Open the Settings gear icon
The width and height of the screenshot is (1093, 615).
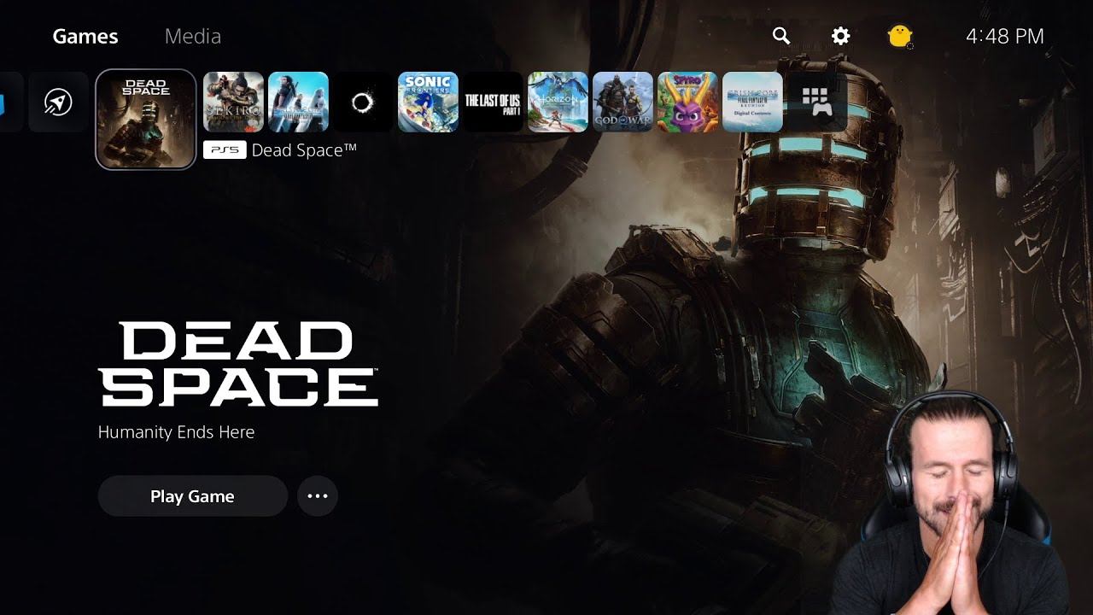[x=841, y=36]
